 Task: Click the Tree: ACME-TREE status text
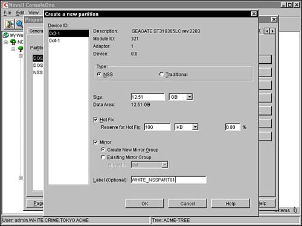tap(171, 221)
